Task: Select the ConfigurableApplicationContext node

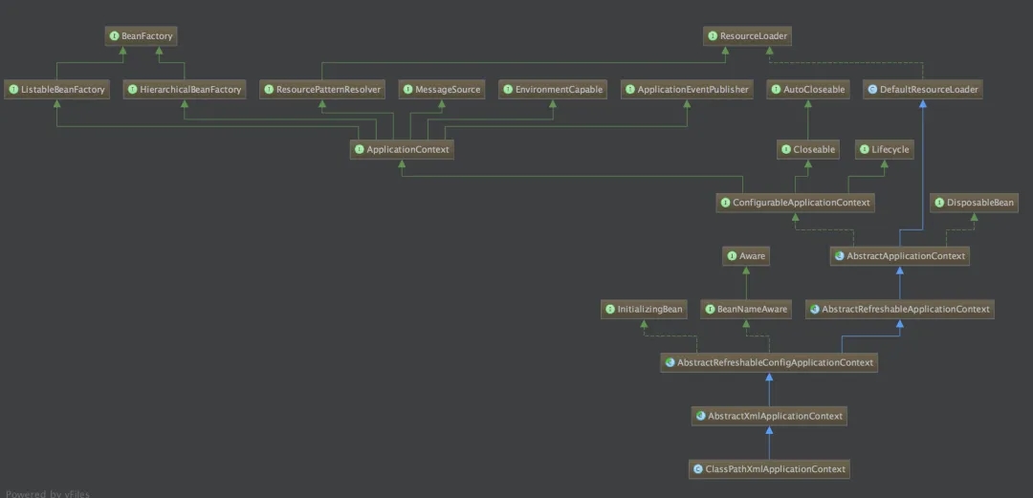Action: (x=795, y=203)
